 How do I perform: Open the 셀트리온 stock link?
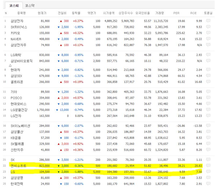17,82
